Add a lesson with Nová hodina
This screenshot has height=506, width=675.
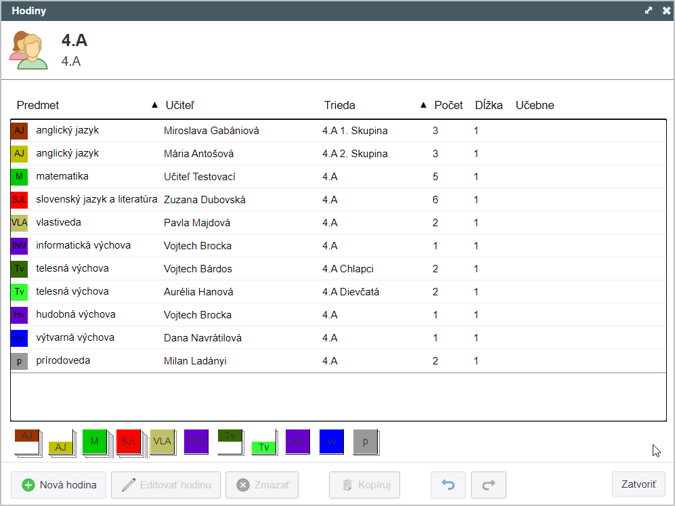coord(58,485)
